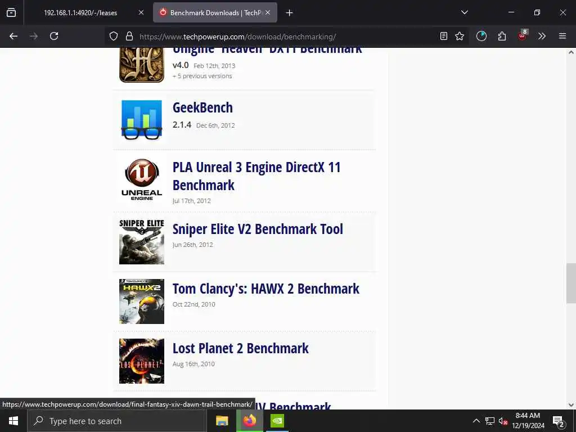Screen dimensions: 576x432
Task: Expand the list all tabs dropdown arrow
Action: (464, 12)
